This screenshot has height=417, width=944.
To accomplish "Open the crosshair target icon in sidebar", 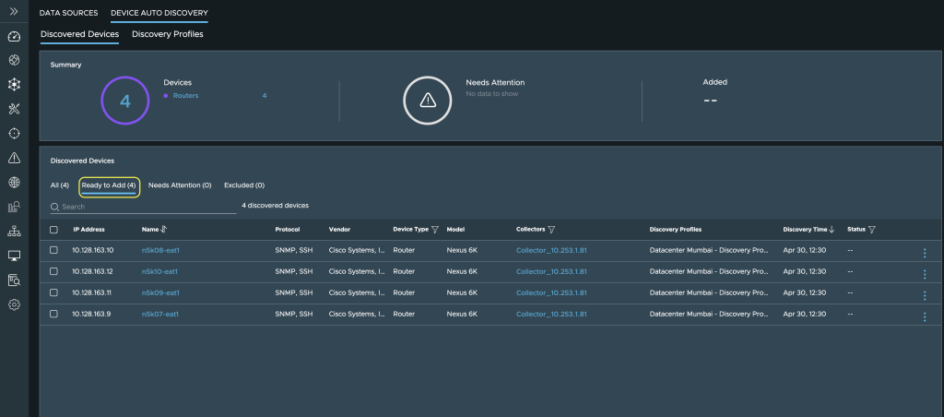I will (x=14, y=133).
